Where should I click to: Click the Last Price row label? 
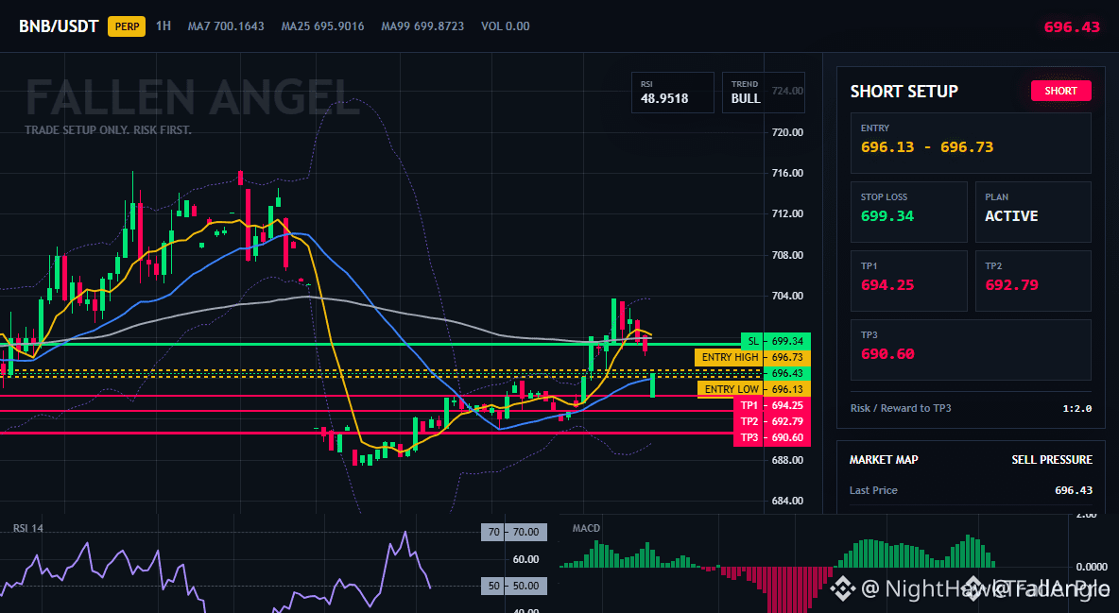pyautogui.click(x=873, y=490)
